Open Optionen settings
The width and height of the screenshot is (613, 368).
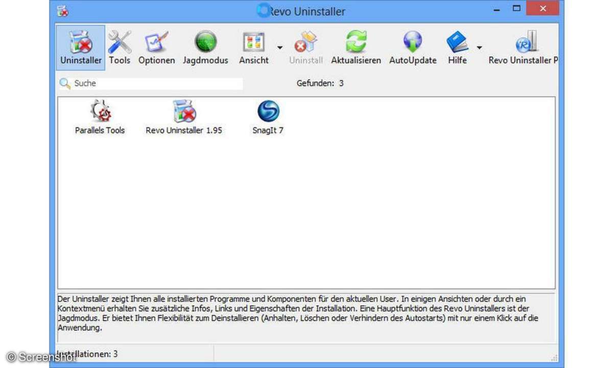[x=157, y=48]
